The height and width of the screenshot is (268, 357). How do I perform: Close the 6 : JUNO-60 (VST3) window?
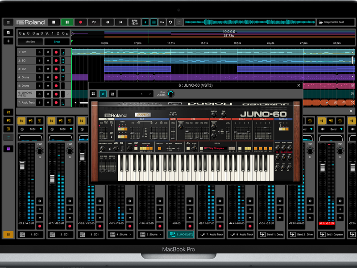299,85
